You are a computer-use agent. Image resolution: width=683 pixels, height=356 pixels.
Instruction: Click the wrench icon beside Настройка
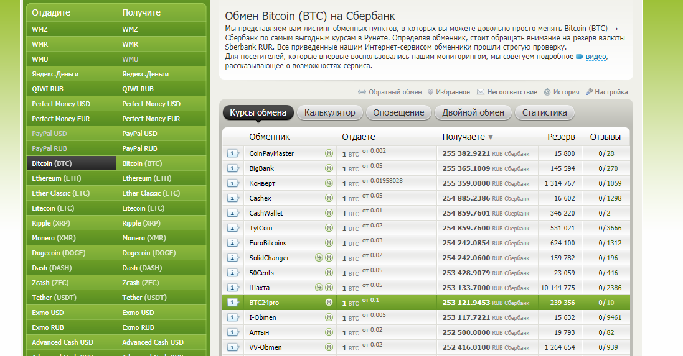pyautogui.click(x=589, y=93)
